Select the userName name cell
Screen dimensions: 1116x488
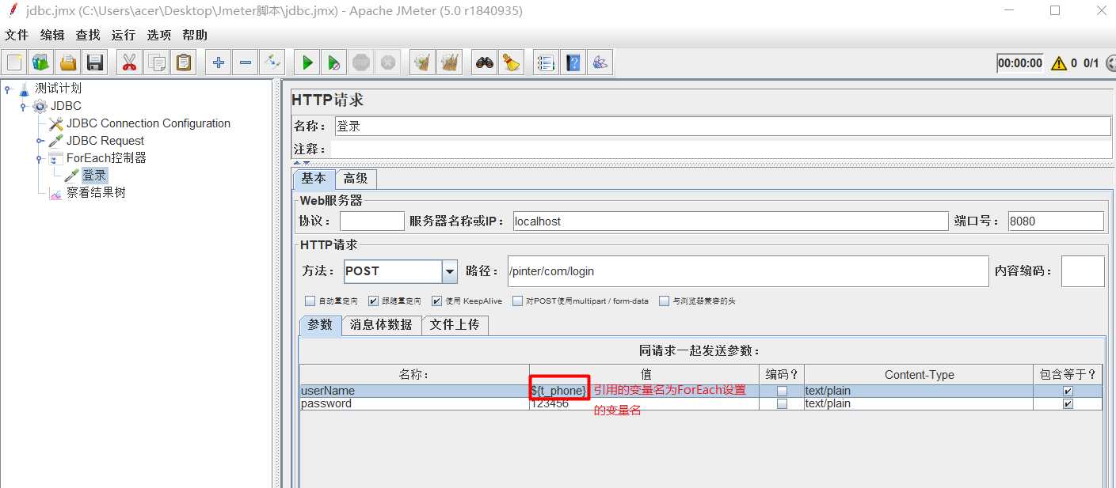414,391
